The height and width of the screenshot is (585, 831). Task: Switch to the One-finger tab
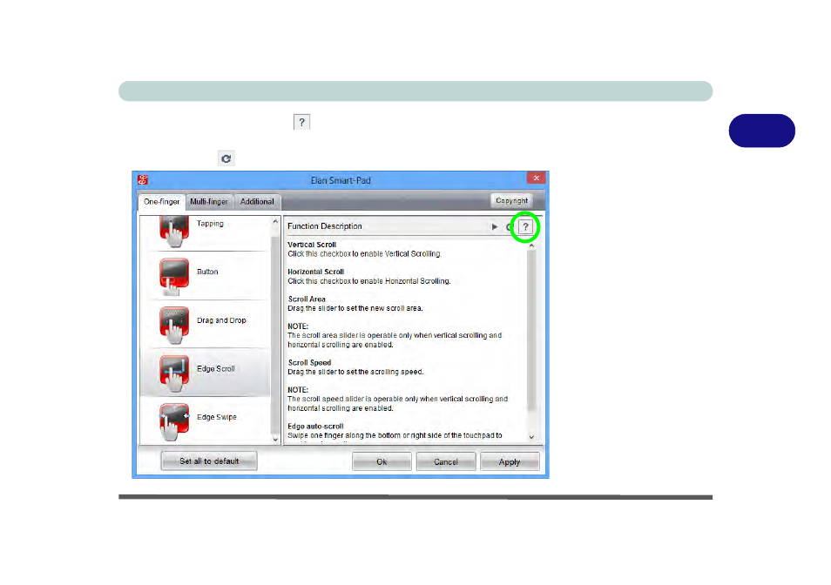pyautogui.click(x=162, y=202)
